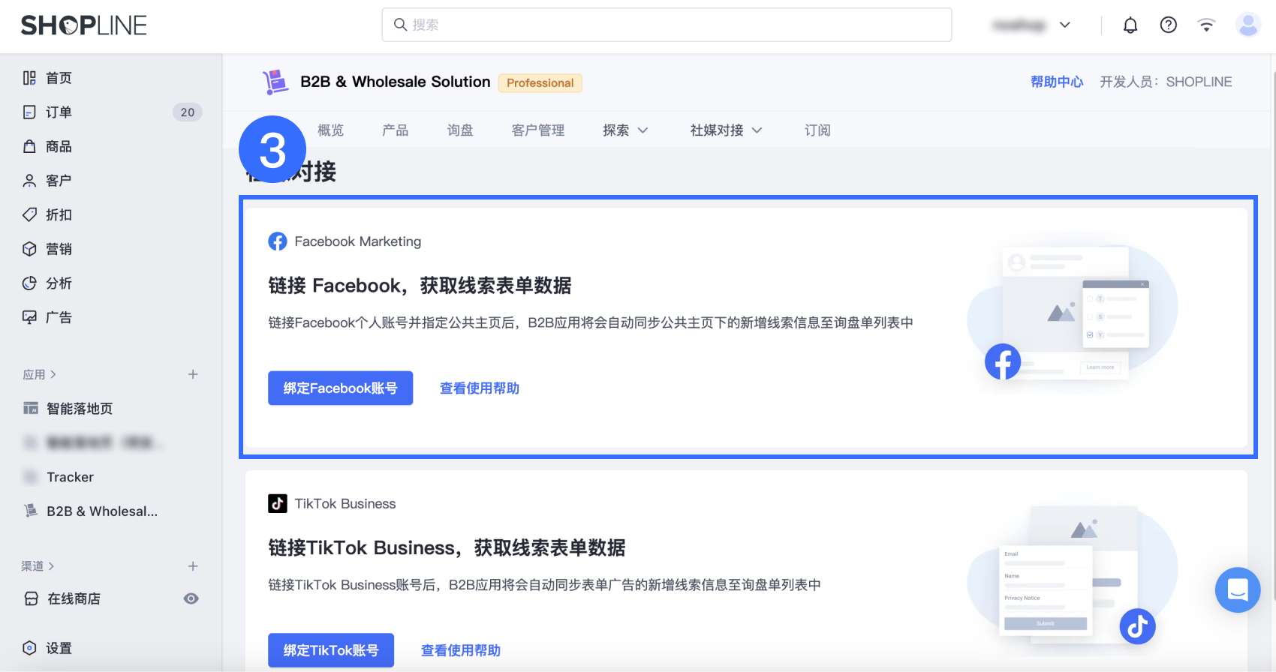
Task: Click 绑定Facebook账号 button
Action: coord(340,388)
